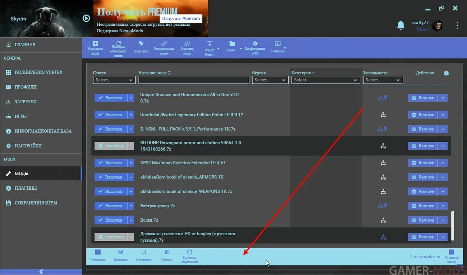Check updates for selected mods in the bottom bar

coord(190,252)
